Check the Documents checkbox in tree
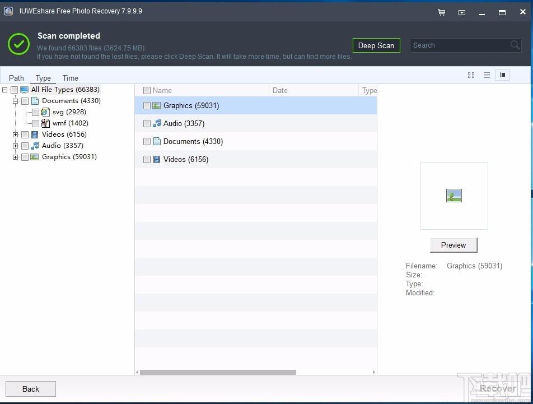 [x=25, y=101]
